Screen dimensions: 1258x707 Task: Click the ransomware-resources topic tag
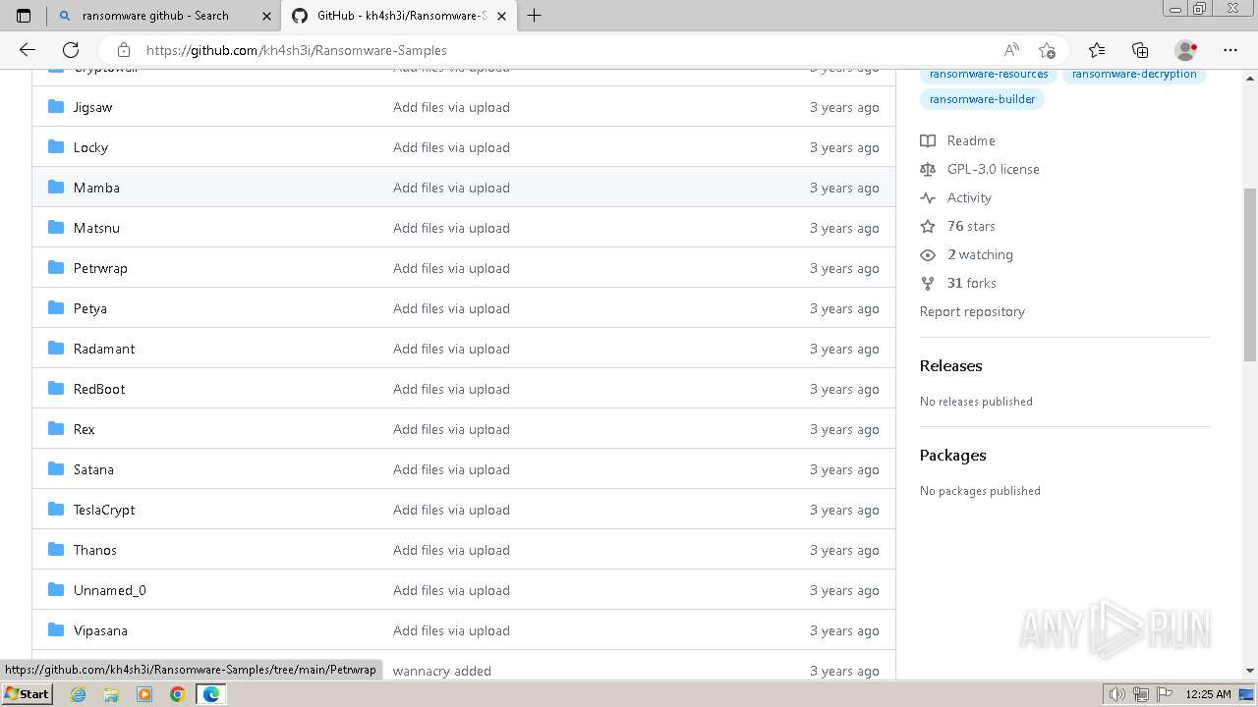pyautogui.click(x=989, y=74)
